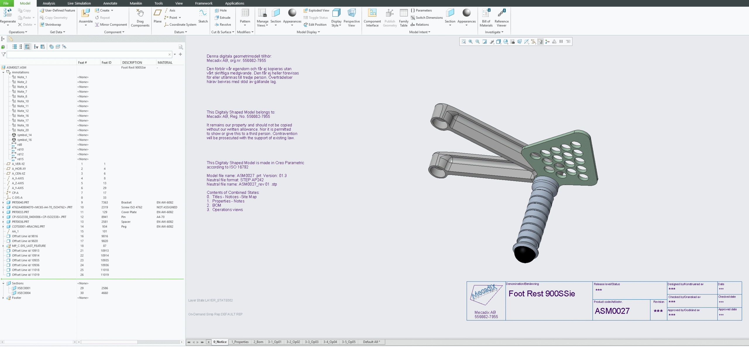Collapse the Annotations tree node
The image size is (749, 347).
3,72
